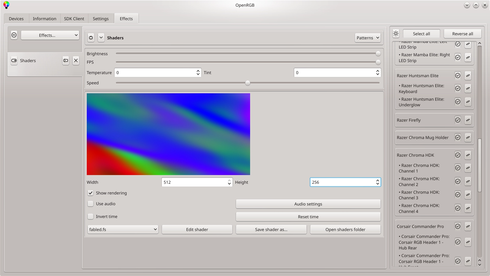Check Corsair RGB Header 1 Hub Rear

[x=458, y=242]
